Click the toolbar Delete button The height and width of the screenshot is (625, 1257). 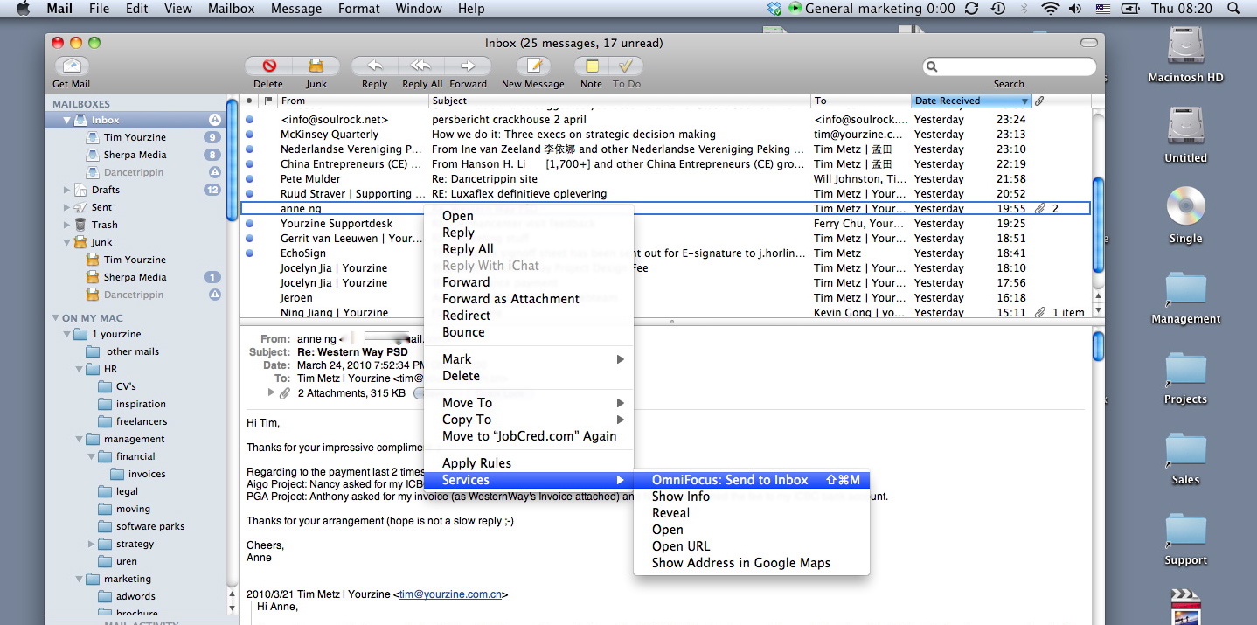coord(269,66)
